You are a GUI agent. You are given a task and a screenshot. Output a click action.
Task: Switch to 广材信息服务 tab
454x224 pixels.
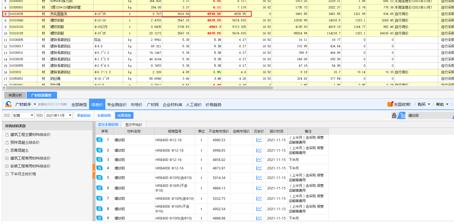(x=42, y=95)
